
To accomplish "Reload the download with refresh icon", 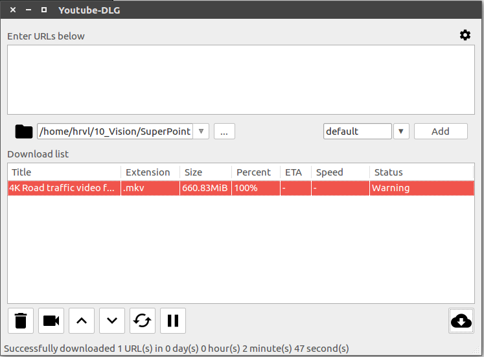I will tap(143, 321).
